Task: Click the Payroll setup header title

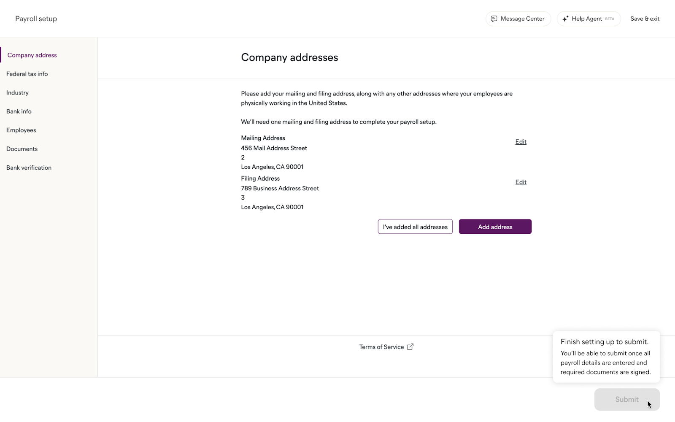Action: click(36, 19)
